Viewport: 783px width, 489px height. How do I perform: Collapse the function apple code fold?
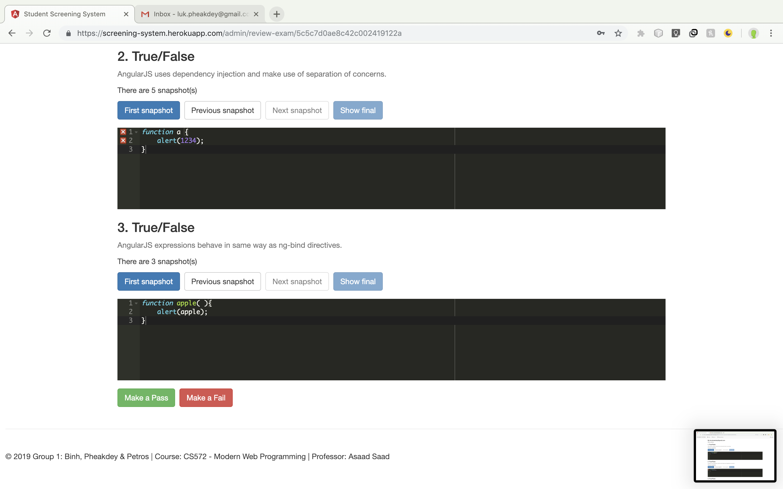coord(136,303)
